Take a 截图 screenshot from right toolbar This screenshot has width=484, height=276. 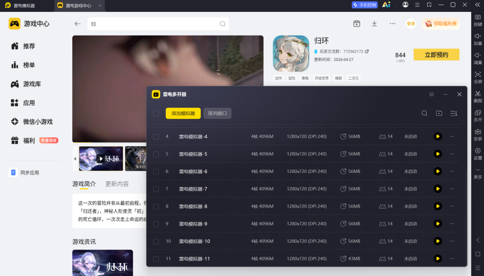[x=478, y=97]
